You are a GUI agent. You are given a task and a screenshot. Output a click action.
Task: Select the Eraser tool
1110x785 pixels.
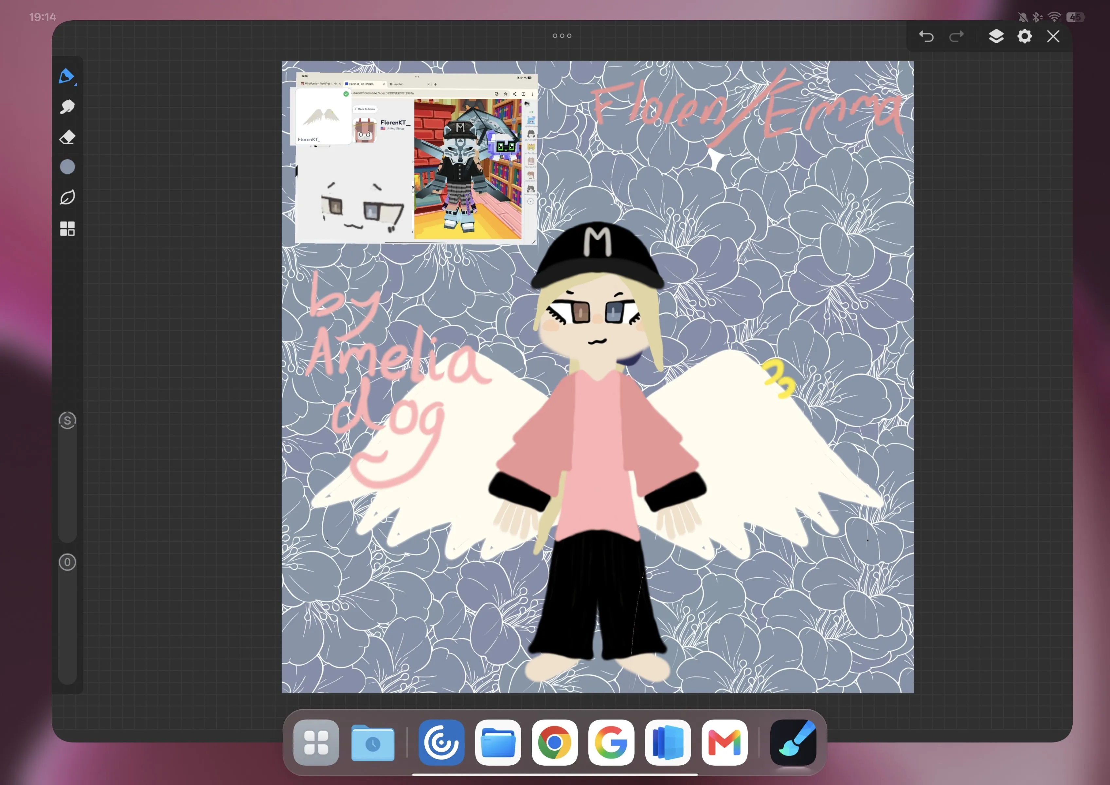(67, 137)
